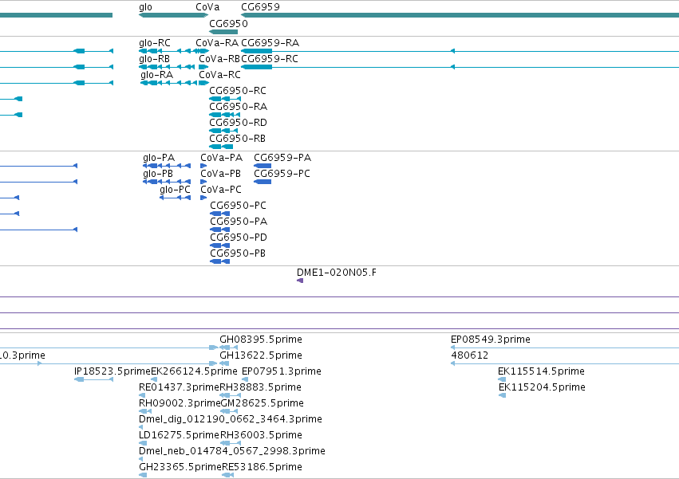Click the GH08395.5prime EST label
Screen dimensions: 679x479
point(261,340)
